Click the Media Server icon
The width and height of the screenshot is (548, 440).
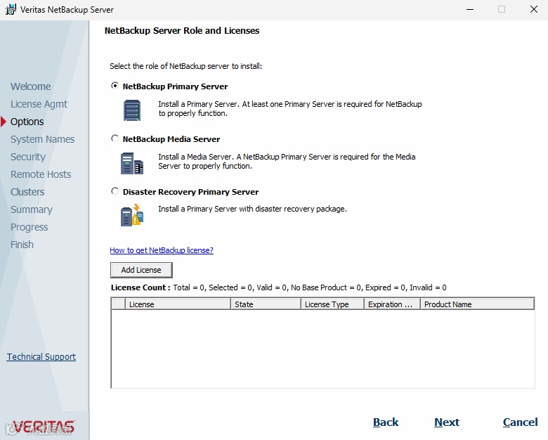(131, 163)
